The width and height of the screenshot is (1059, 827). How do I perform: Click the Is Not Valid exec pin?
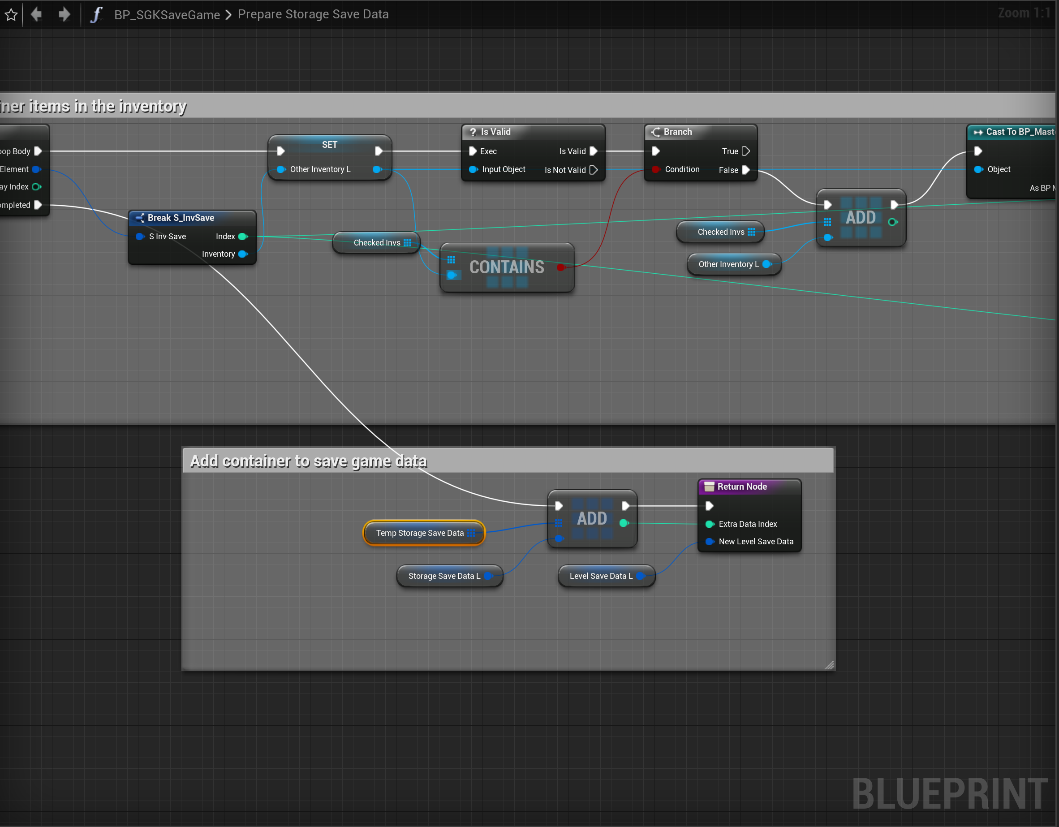point(594,170)
